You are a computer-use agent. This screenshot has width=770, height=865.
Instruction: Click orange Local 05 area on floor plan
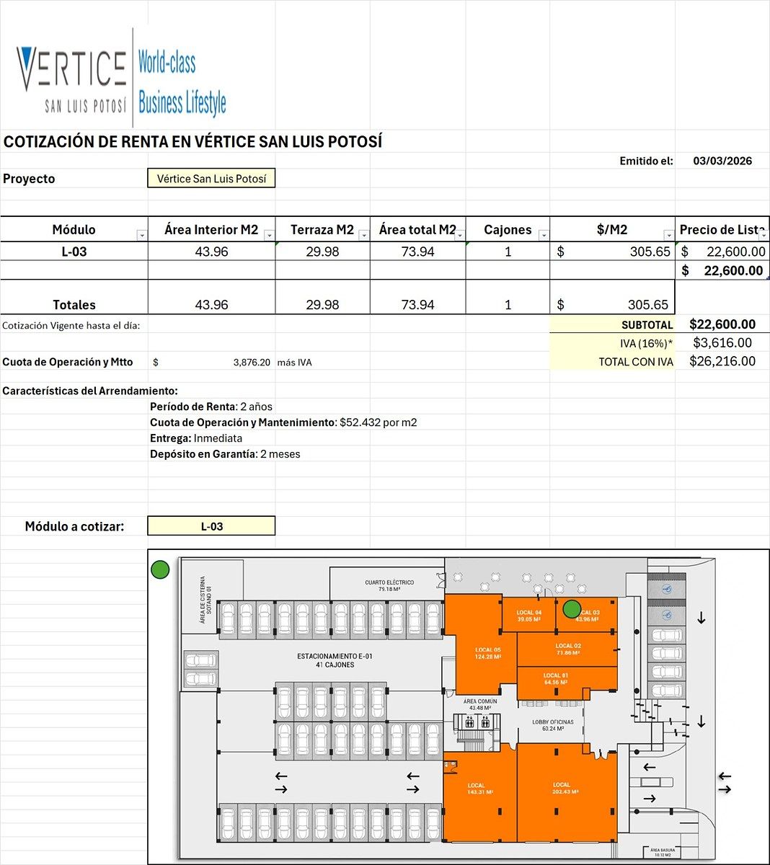coord(487,654)
